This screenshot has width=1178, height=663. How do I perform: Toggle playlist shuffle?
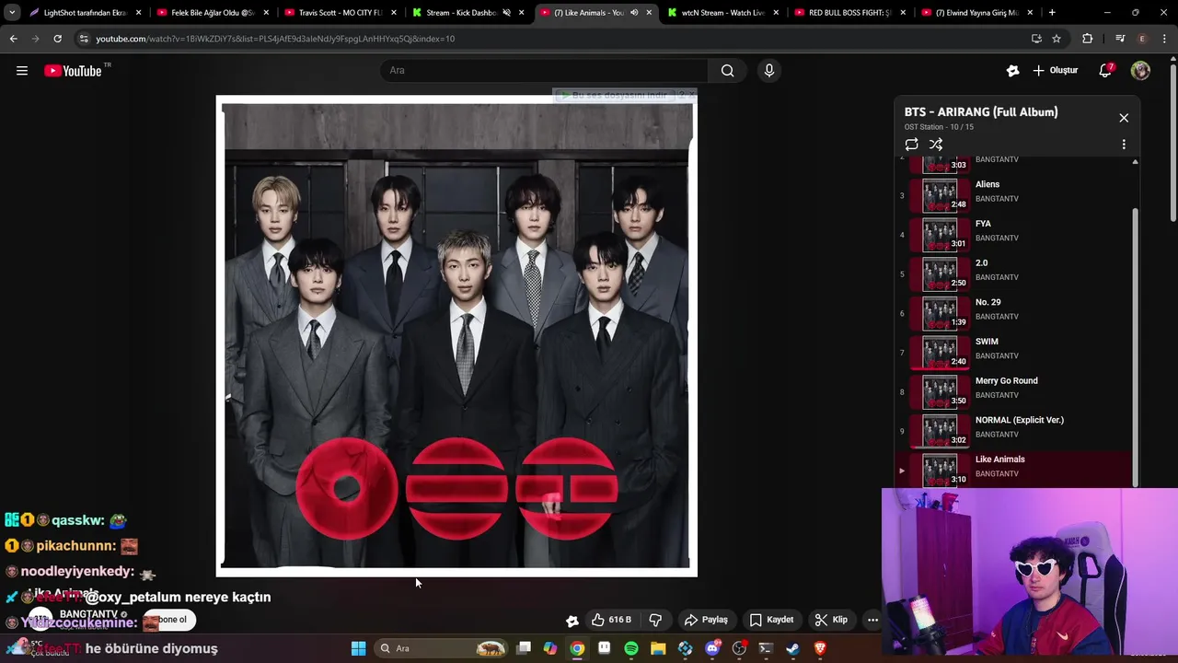pos(936,145)
